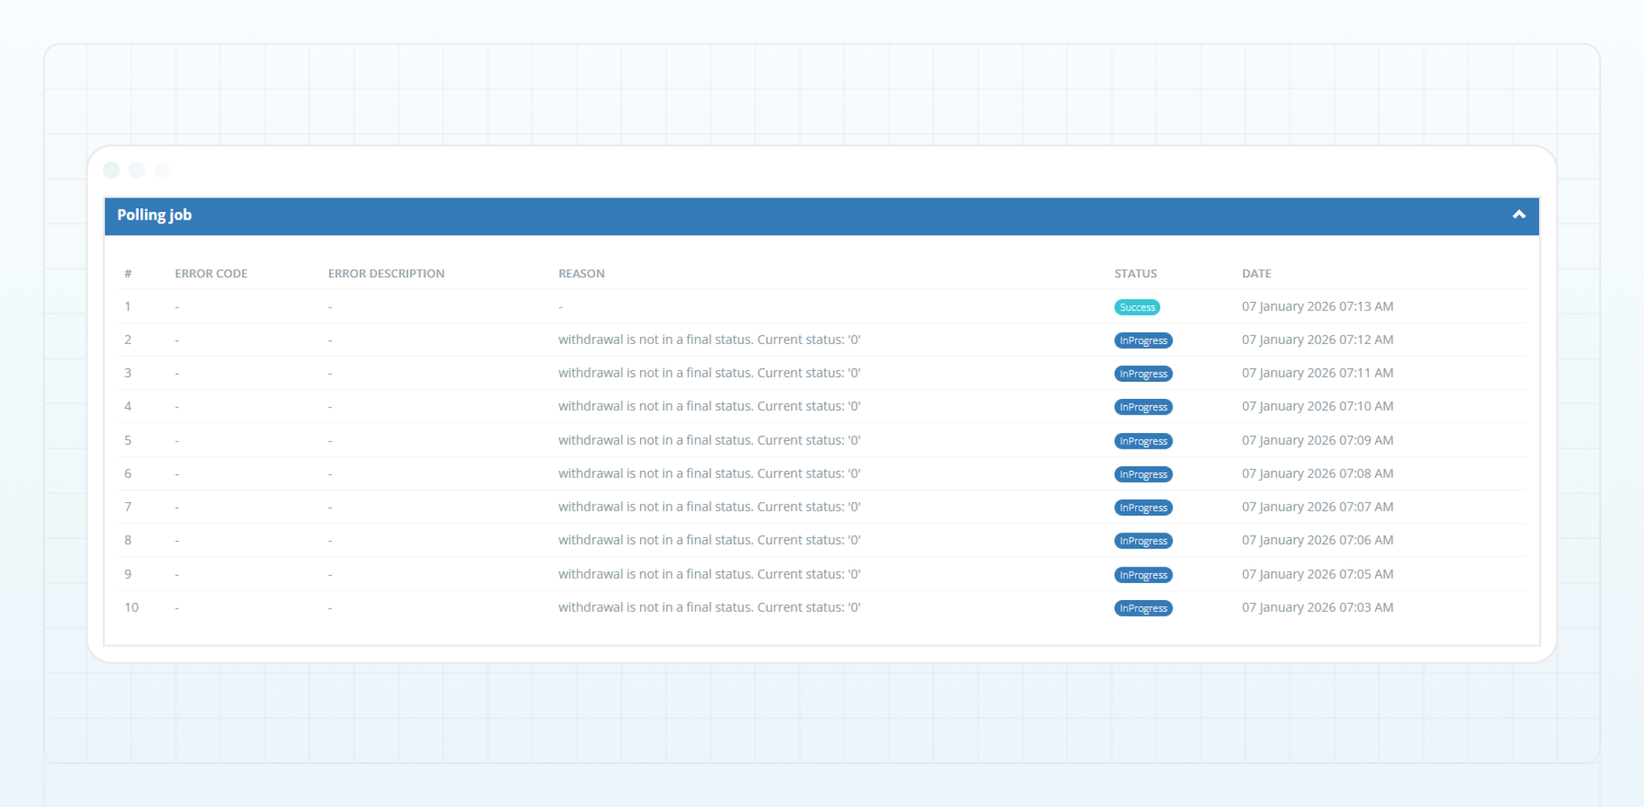Screen dimensions: 1644x807
Task: Click InProgress badge in row 10
Action: click(x=1143, y=609)
